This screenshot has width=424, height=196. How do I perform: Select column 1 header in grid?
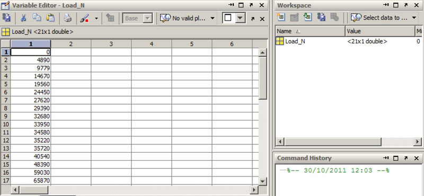point(31,44)
